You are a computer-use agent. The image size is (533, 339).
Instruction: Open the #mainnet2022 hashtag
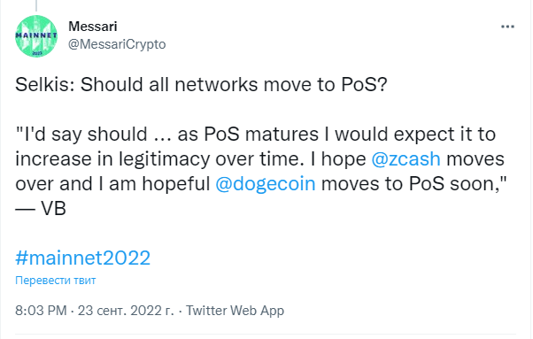pos(82,258)
